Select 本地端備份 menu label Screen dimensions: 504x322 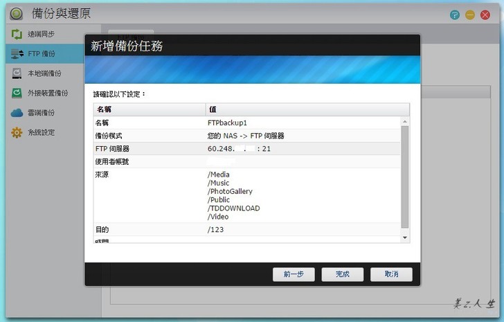coord(44,73)
